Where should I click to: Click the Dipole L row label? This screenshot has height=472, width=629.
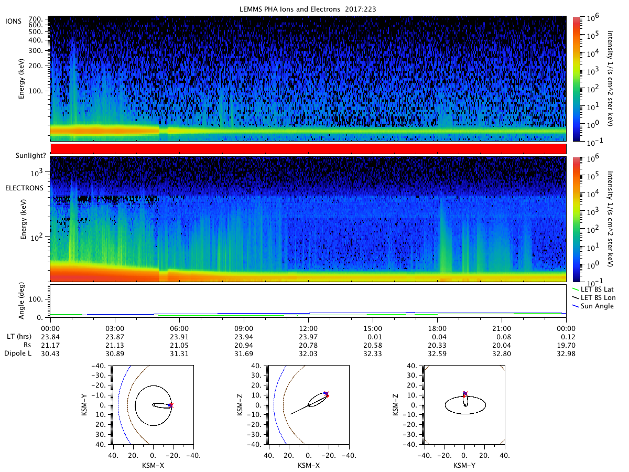(x=19, y=353)
